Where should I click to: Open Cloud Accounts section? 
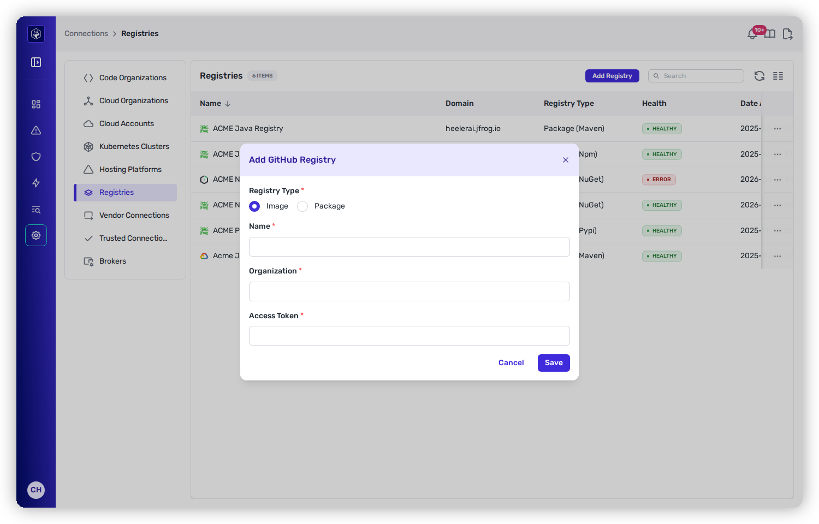126,123
